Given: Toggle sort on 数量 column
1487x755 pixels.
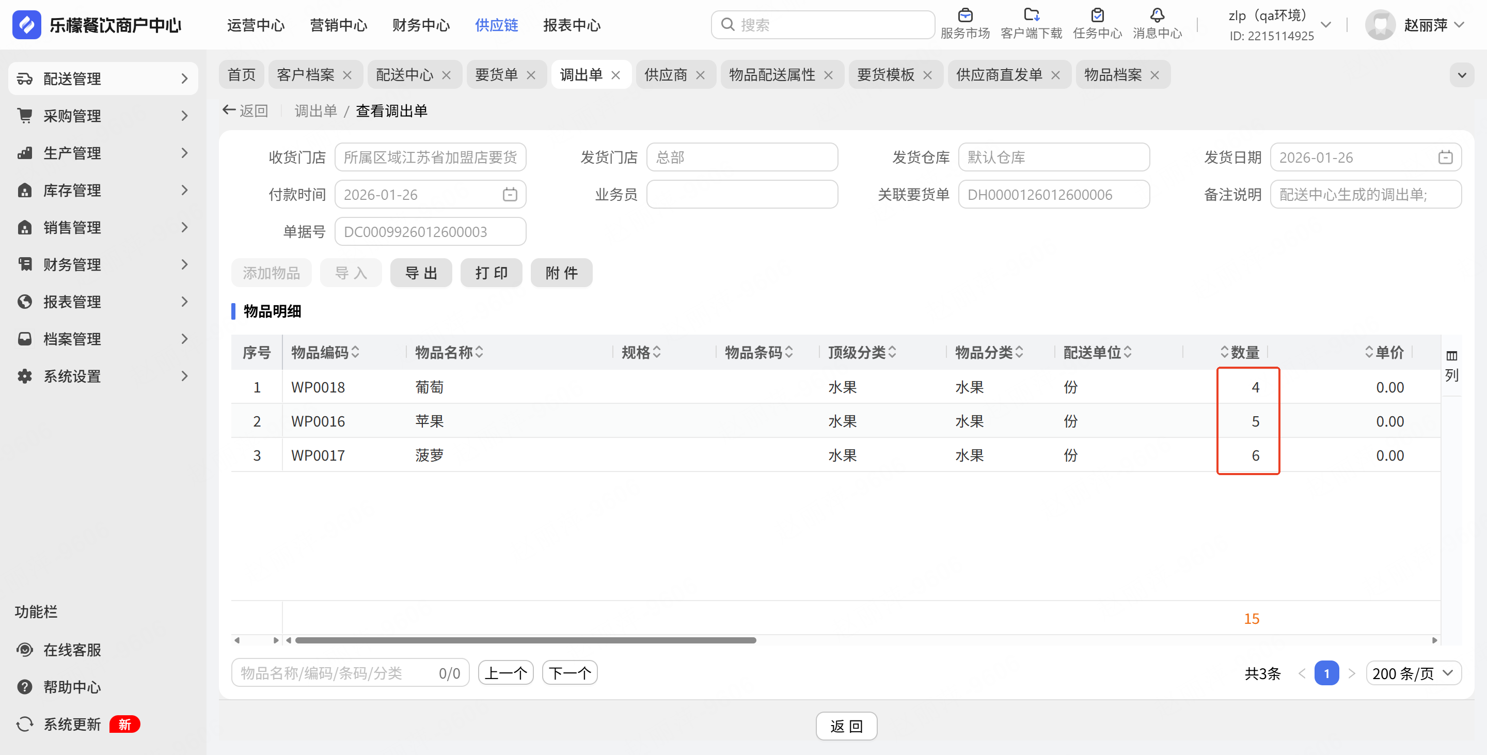Looking at the screenshot, I should coord(1224,352).
